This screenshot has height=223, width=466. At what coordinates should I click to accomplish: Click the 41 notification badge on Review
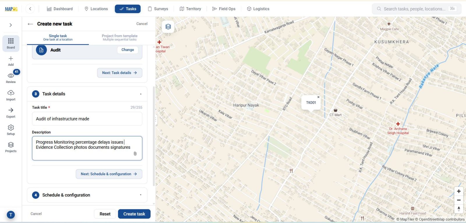click(x=17, y=72)
